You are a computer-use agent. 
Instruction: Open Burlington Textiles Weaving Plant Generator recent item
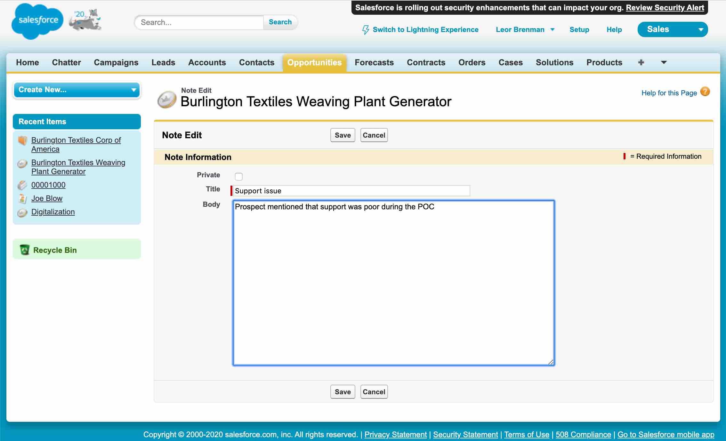[x=78, y=167]
